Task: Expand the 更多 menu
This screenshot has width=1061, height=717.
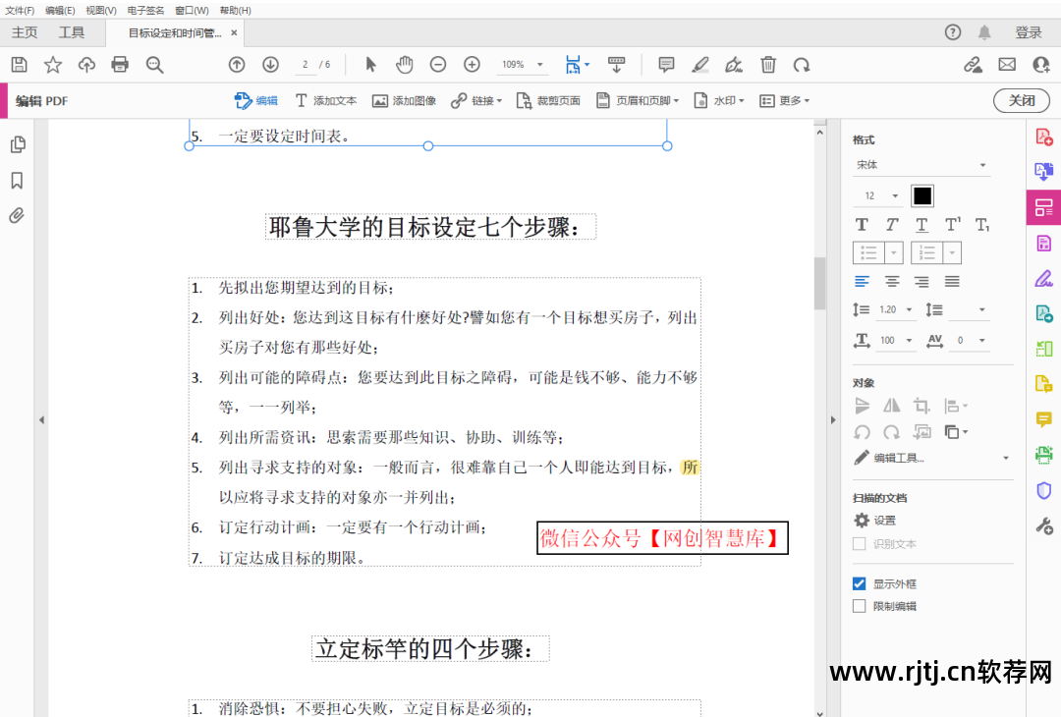Action: (x=784, y=101)
